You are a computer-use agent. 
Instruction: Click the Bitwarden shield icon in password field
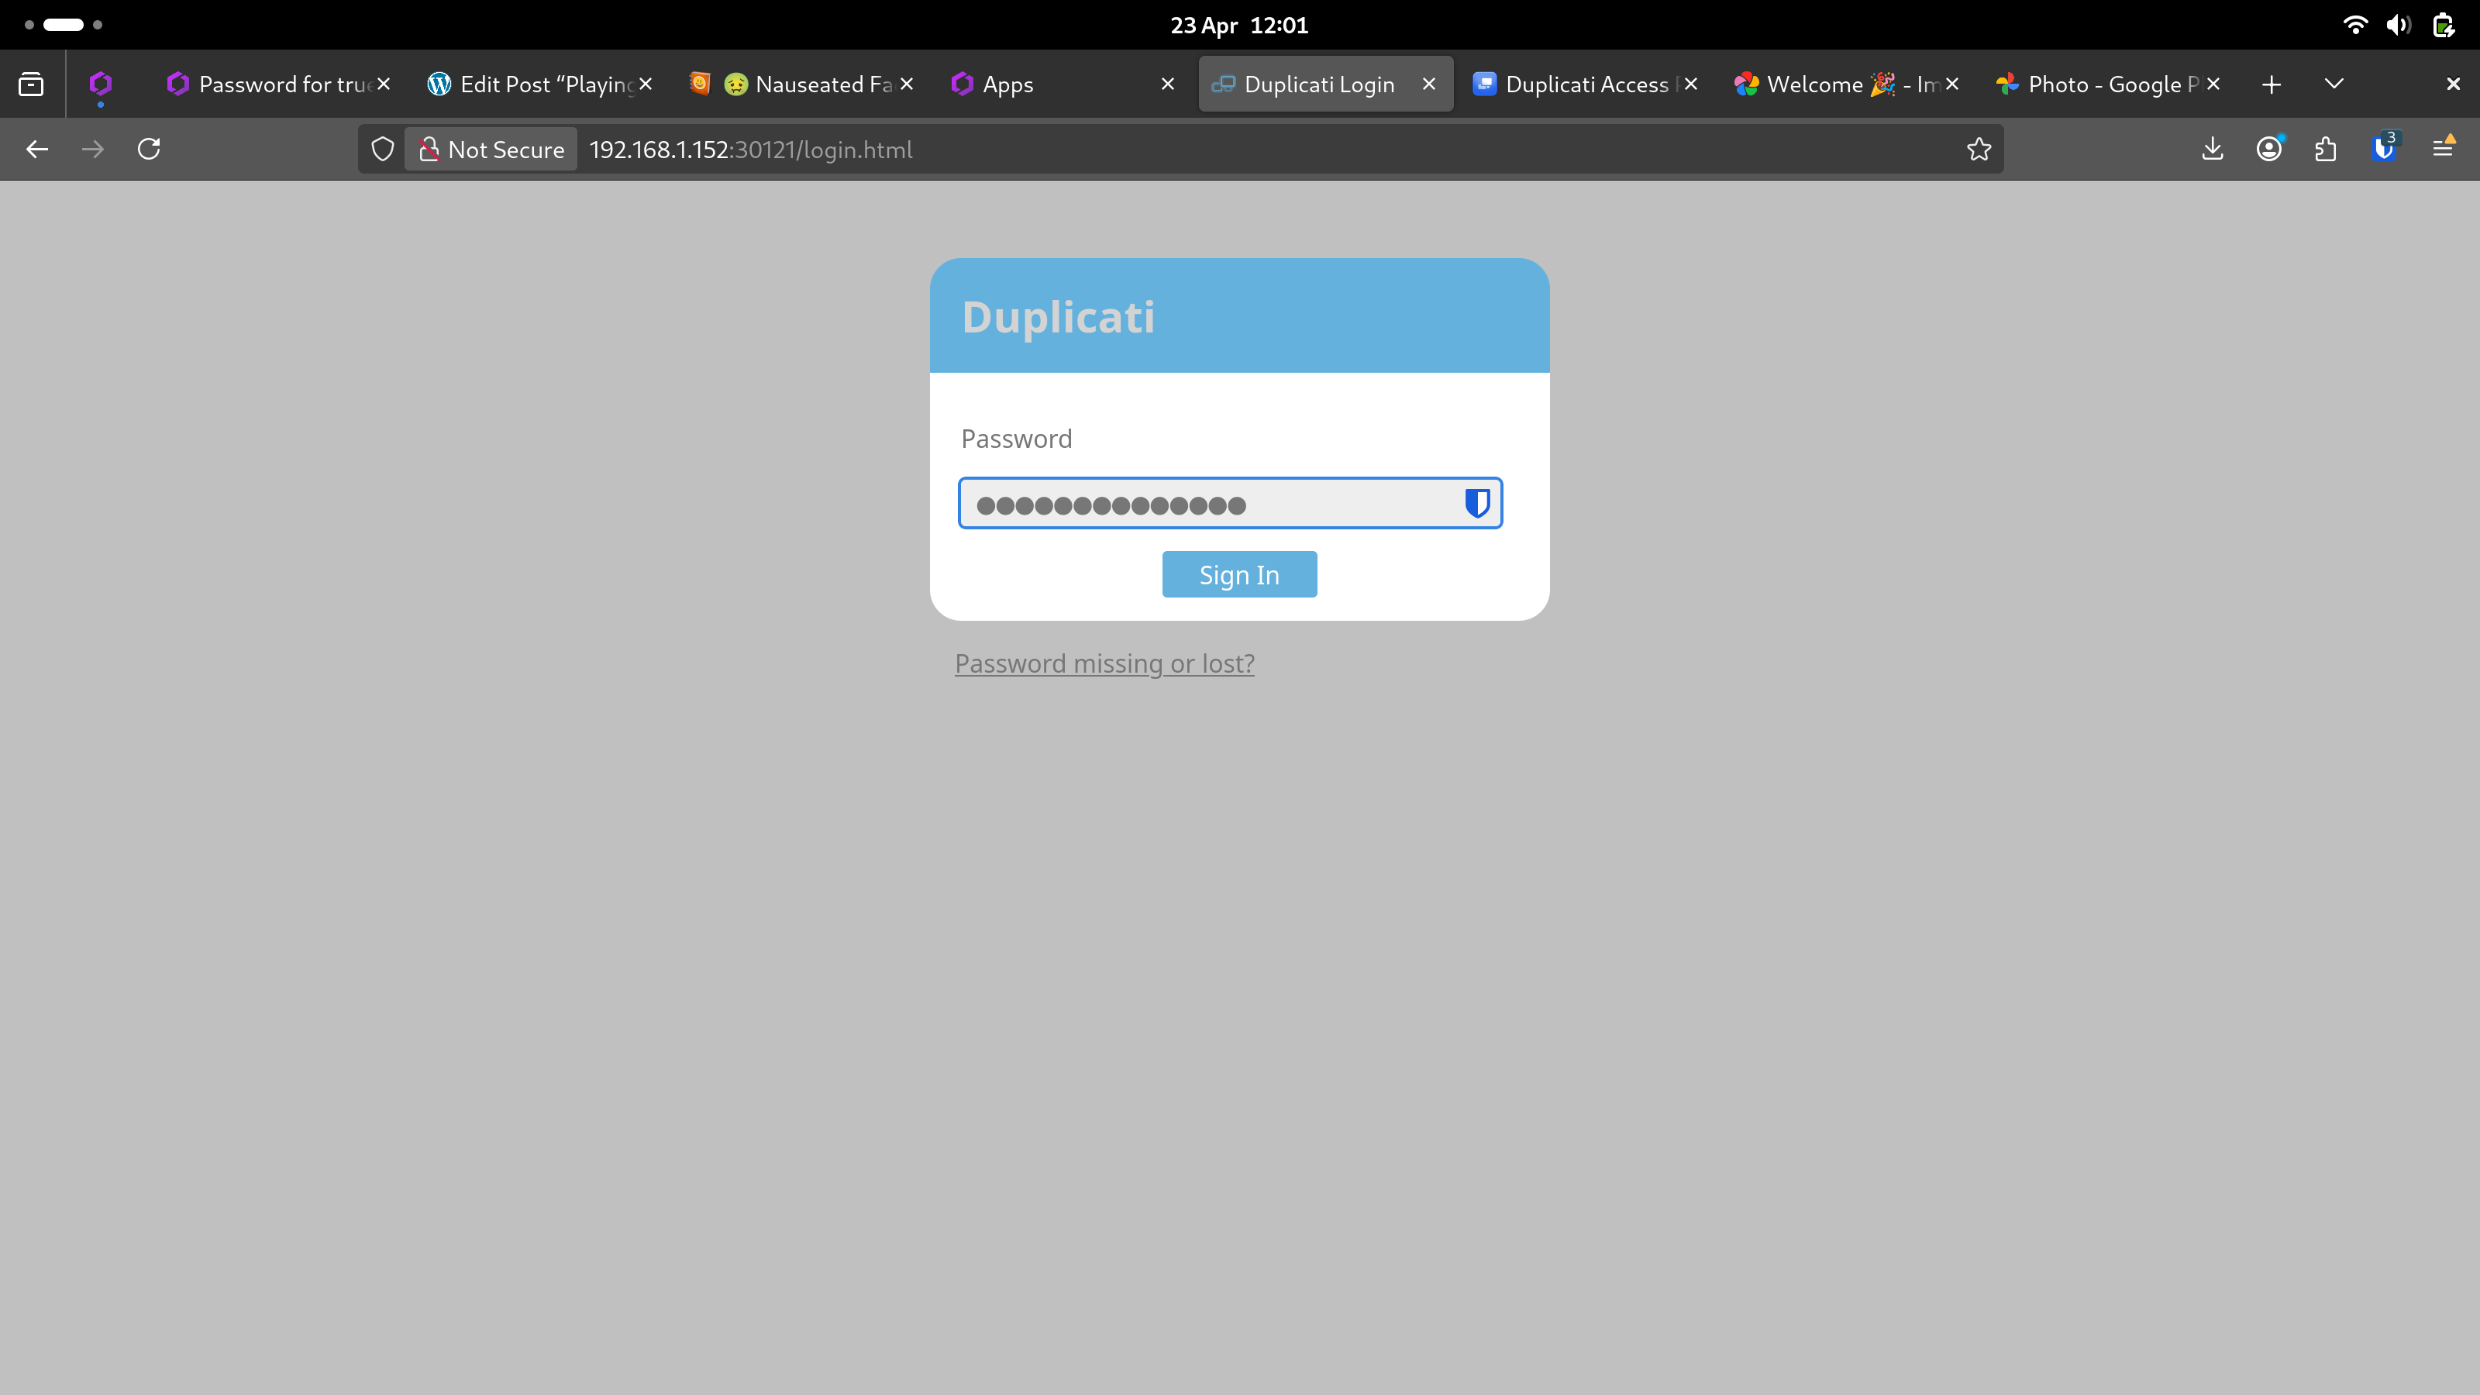click(1477, 502)
